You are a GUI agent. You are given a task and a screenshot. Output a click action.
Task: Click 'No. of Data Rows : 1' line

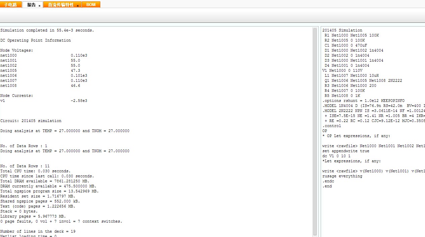[x=24, y=146]
